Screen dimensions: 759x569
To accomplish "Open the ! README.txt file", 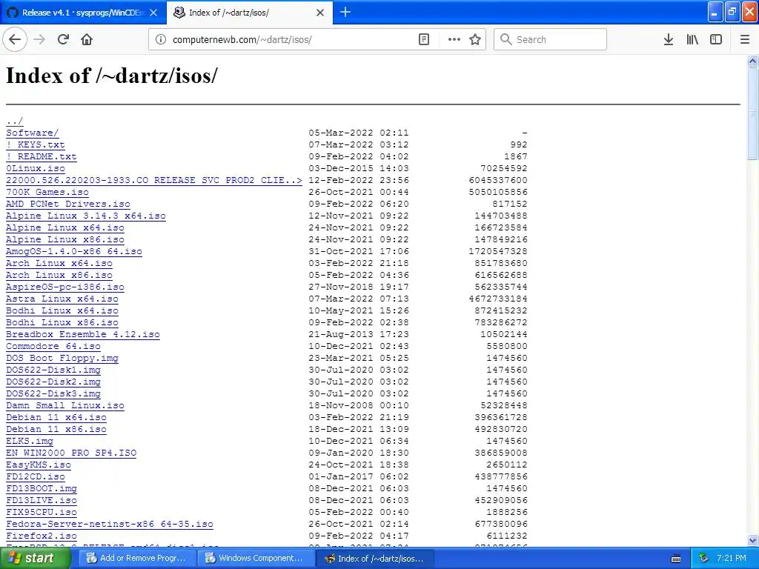I will click(x=42, y=156).
